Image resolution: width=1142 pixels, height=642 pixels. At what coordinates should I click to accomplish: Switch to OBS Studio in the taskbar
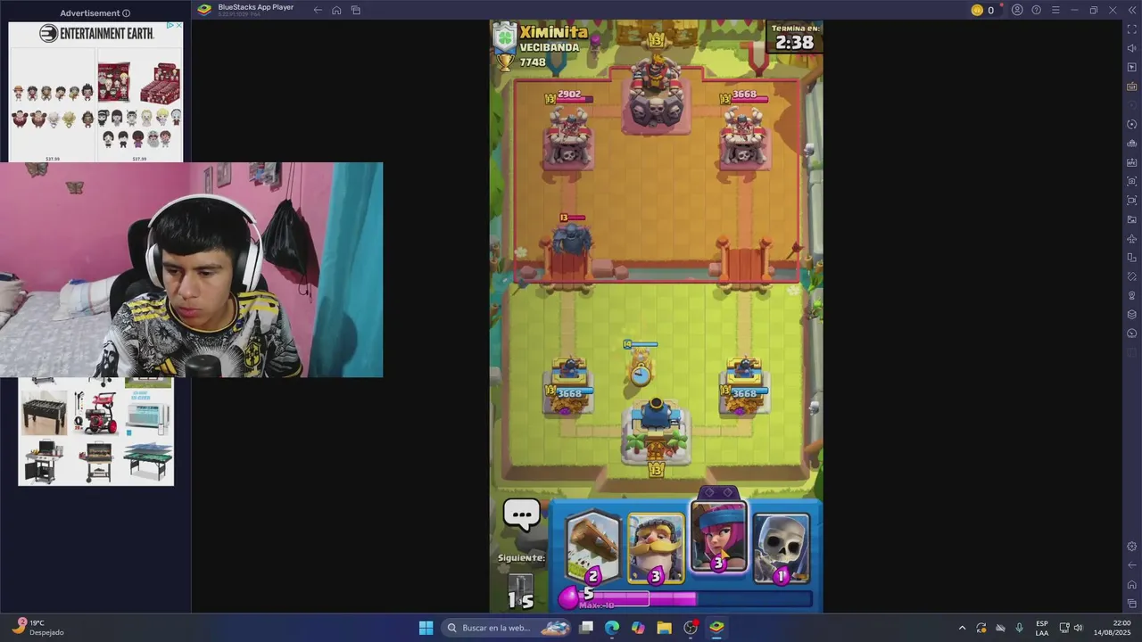691,628
